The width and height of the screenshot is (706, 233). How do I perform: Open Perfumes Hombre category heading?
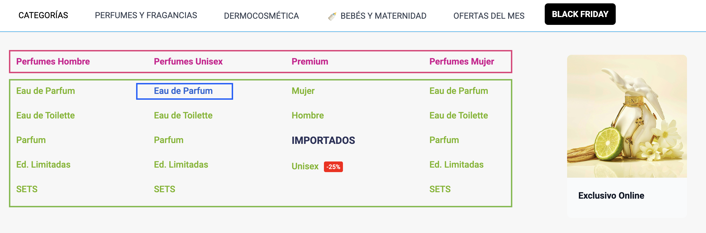53,61
